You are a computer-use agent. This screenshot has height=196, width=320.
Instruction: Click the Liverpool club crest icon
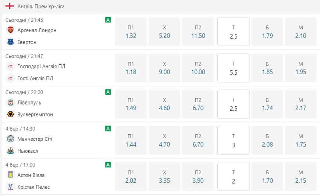click(x=10, y=103)
